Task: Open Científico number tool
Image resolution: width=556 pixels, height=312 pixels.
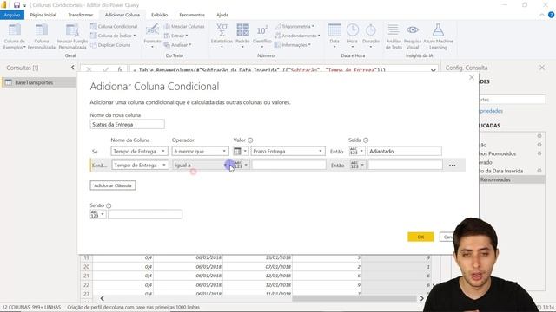Action: pyautogui.click(x=262, y=36)
